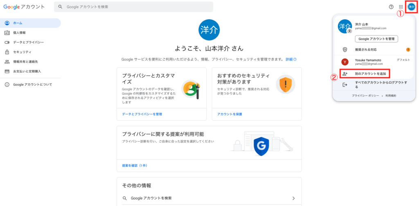Click the orange warning badge in popup

[408, 50]
